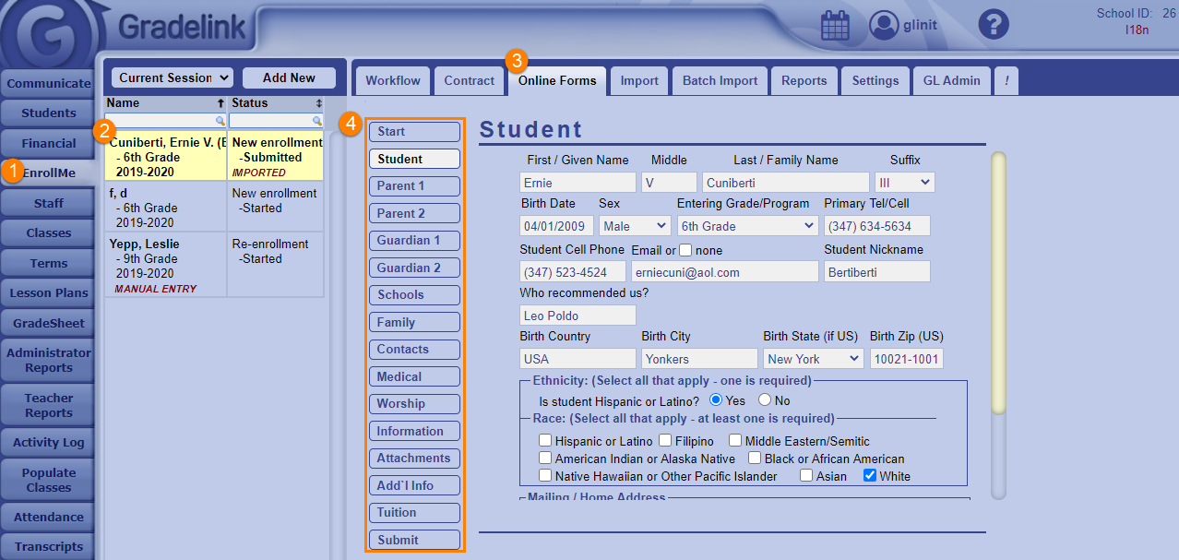1179x560 pixels.
Task: Click the Add New button
Action: tap(289, 77)
